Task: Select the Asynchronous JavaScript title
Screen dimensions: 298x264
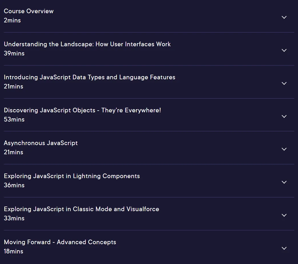Action: [x=41, y=143]
